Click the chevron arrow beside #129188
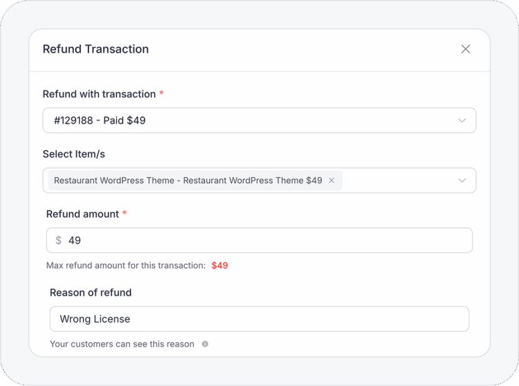 point(462,120)
